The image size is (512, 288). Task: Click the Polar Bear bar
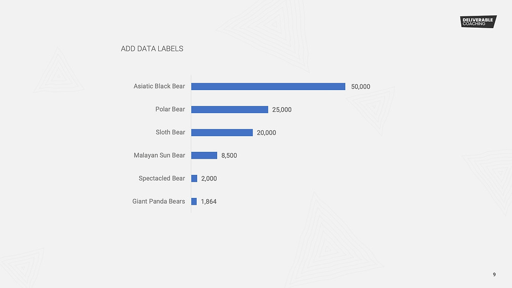tap(229, 109)
